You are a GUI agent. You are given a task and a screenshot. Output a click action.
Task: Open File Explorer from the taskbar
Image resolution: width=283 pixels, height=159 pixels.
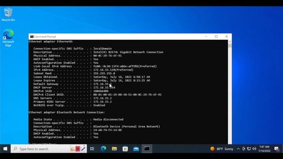pyautogui.click(x=114, y=149)
